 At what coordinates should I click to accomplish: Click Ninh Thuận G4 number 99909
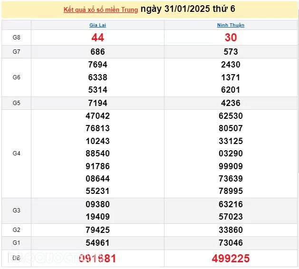coord(231,166)
